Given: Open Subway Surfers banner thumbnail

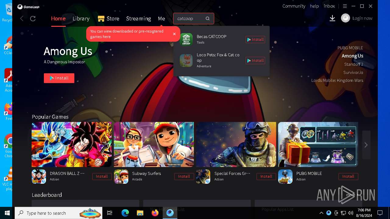Looking at the screenshot, I should click(x=154, y=144).
